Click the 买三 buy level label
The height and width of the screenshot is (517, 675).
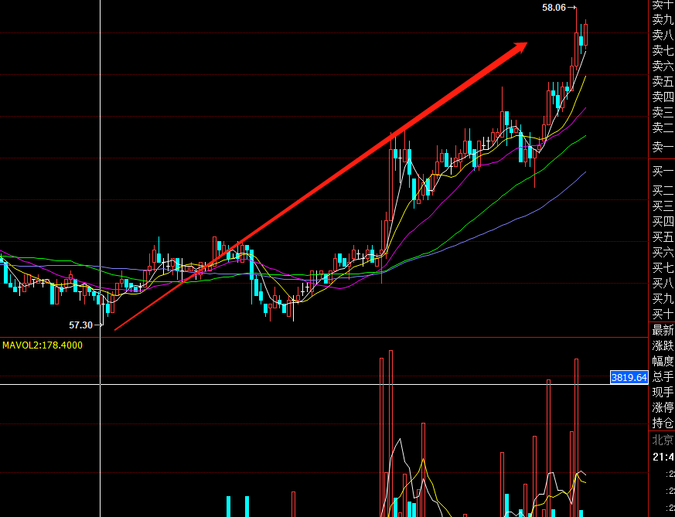[663, 206]
